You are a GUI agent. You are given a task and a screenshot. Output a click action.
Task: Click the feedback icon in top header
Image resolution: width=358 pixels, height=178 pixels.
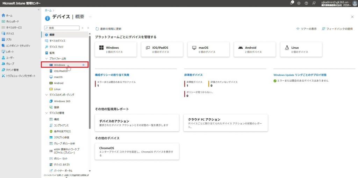tap(314, 3)
